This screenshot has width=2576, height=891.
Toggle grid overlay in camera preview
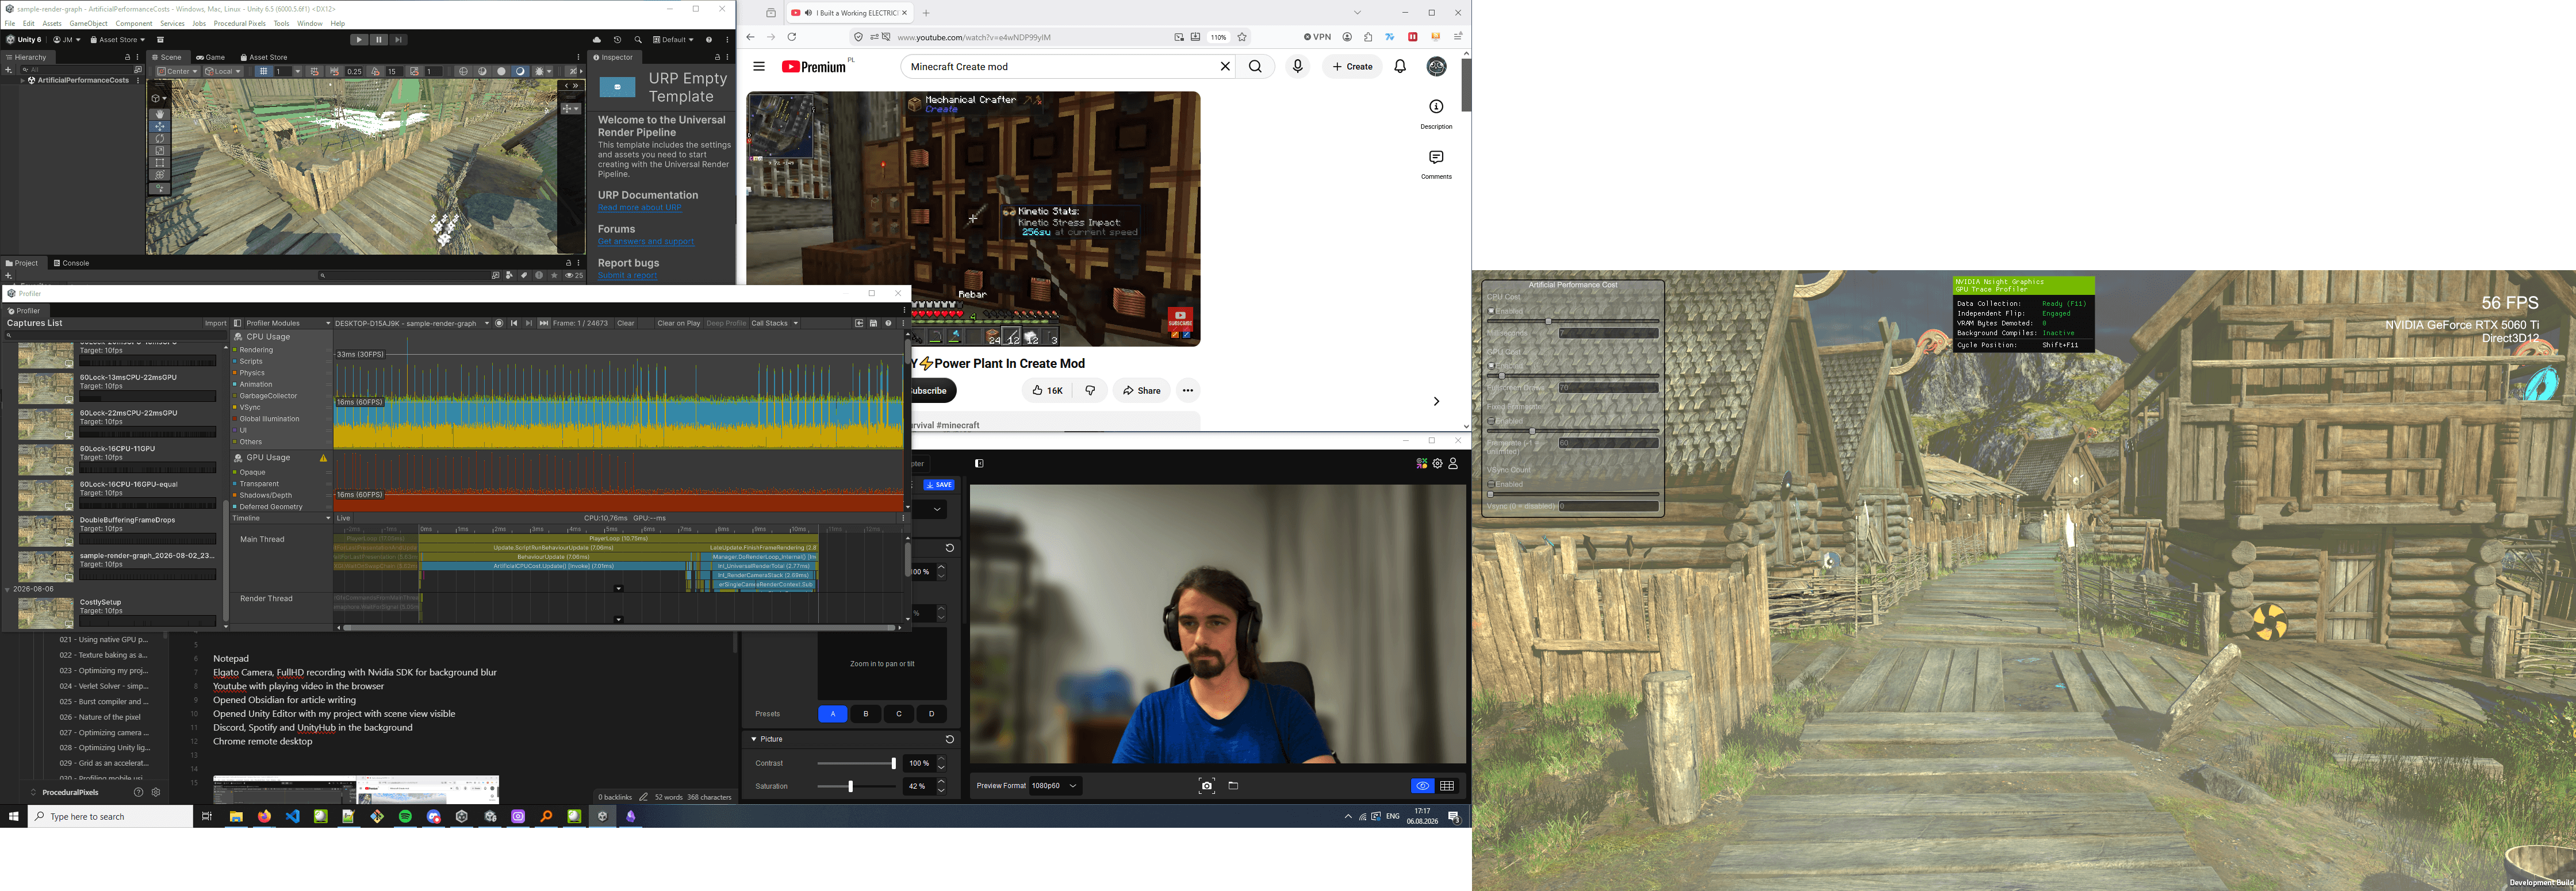(1447, 786)
